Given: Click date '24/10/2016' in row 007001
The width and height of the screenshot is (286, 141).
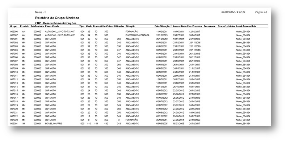Looking at the screenshot, I should 195,39.
